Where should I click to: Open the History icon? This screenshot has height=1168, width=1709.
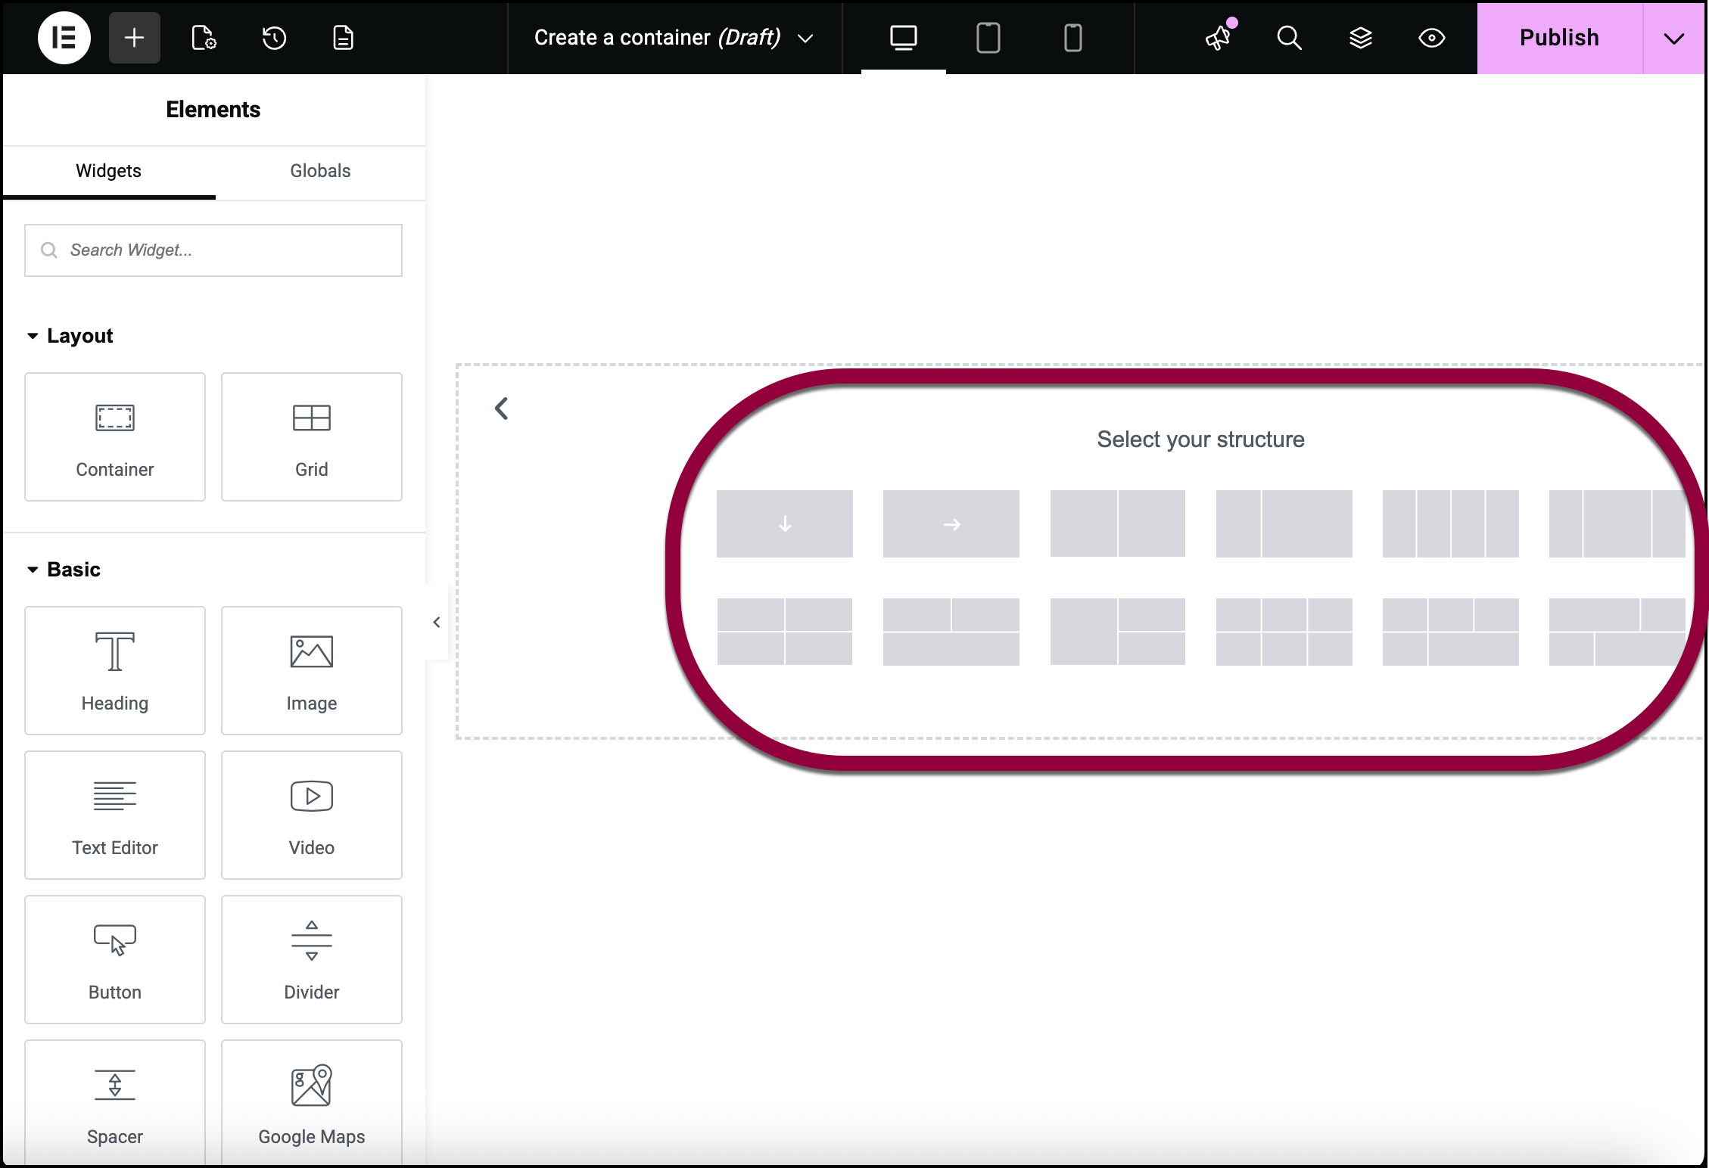[274, 38]
